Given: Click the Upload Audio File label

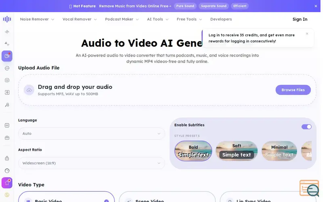Looking at the screenshot, I should pyautogui.click(x=39, y=68).
